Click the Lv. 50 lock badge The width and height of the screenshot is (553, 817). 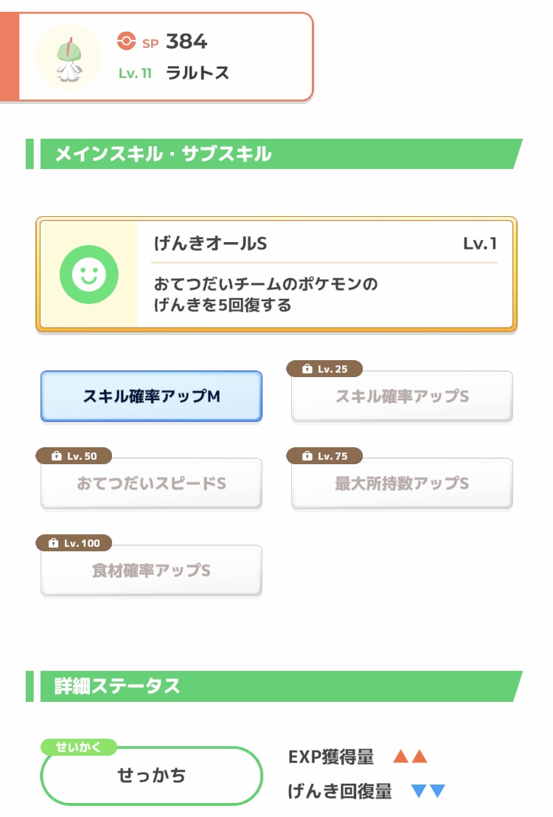(73, 456)
